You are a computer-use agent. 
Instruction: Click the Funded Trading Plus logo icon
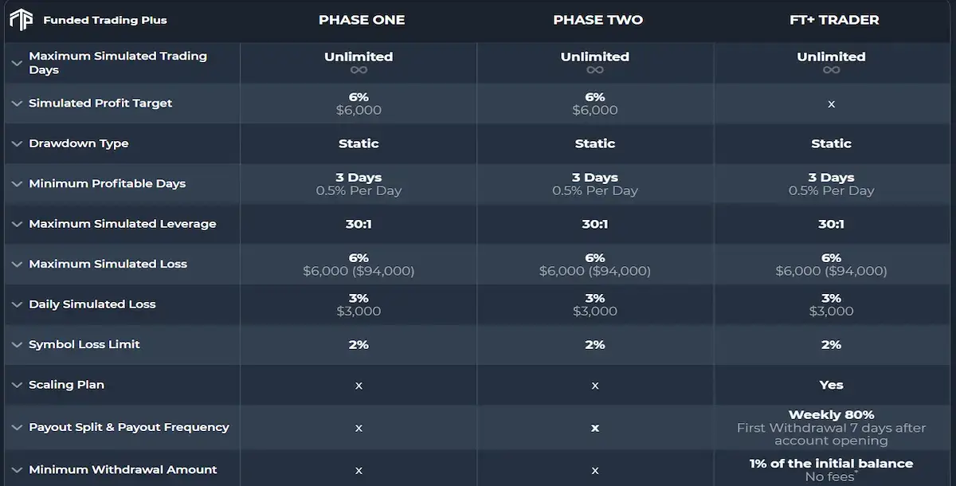pyautogui.click(x=22, y=19)
